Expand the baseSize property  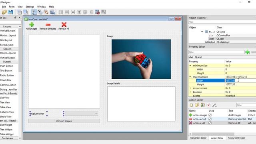coord(190,92)
